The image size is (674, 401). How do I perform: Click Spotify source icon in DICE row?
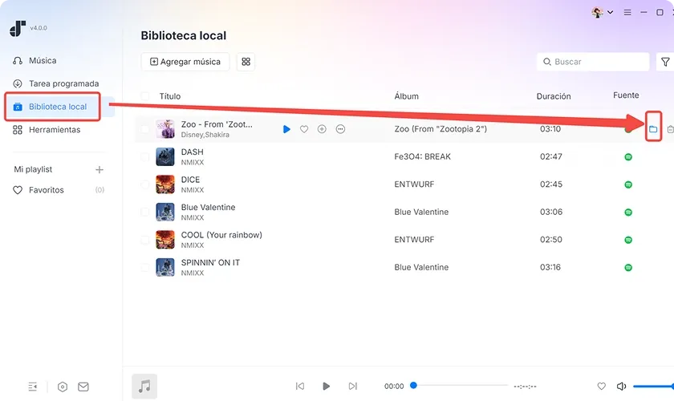pos(628,184)
